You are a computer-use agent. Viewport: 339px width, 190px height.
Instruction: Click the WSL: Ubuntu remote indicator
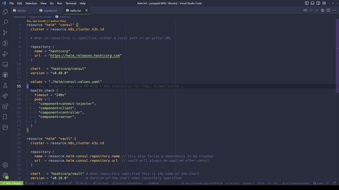tap(12, 183)
